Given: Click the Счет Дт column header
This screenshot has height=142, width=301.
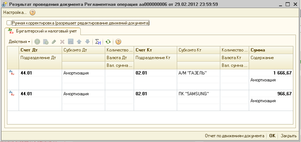Looking at the screenshot, I should 40,50.
